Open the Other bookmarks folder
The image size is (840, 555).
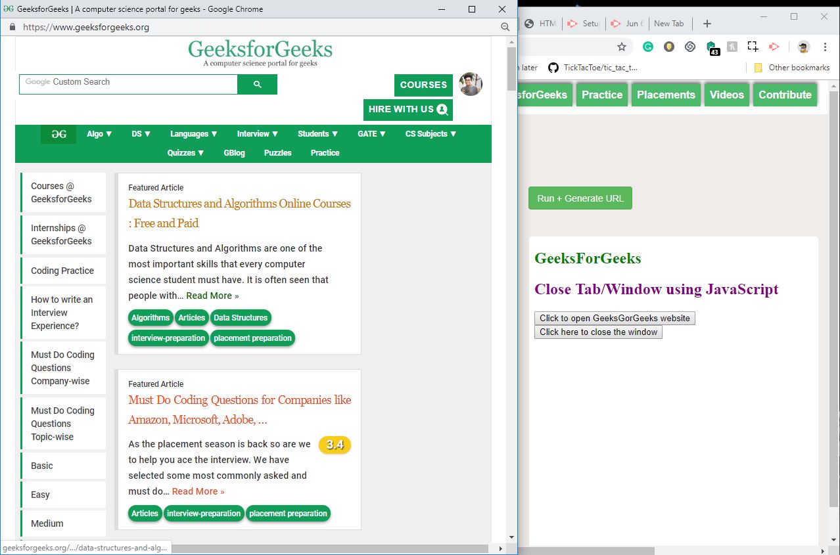pos(791,68)
